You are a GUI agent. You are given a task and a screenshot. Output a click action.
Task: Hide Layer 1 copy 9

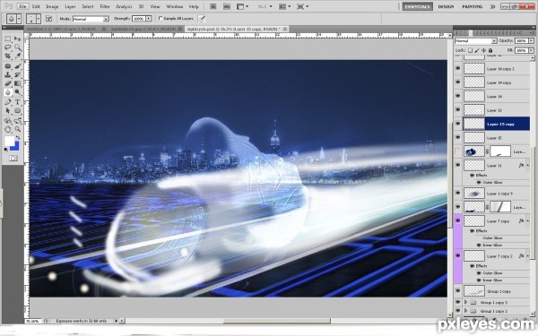457,194
